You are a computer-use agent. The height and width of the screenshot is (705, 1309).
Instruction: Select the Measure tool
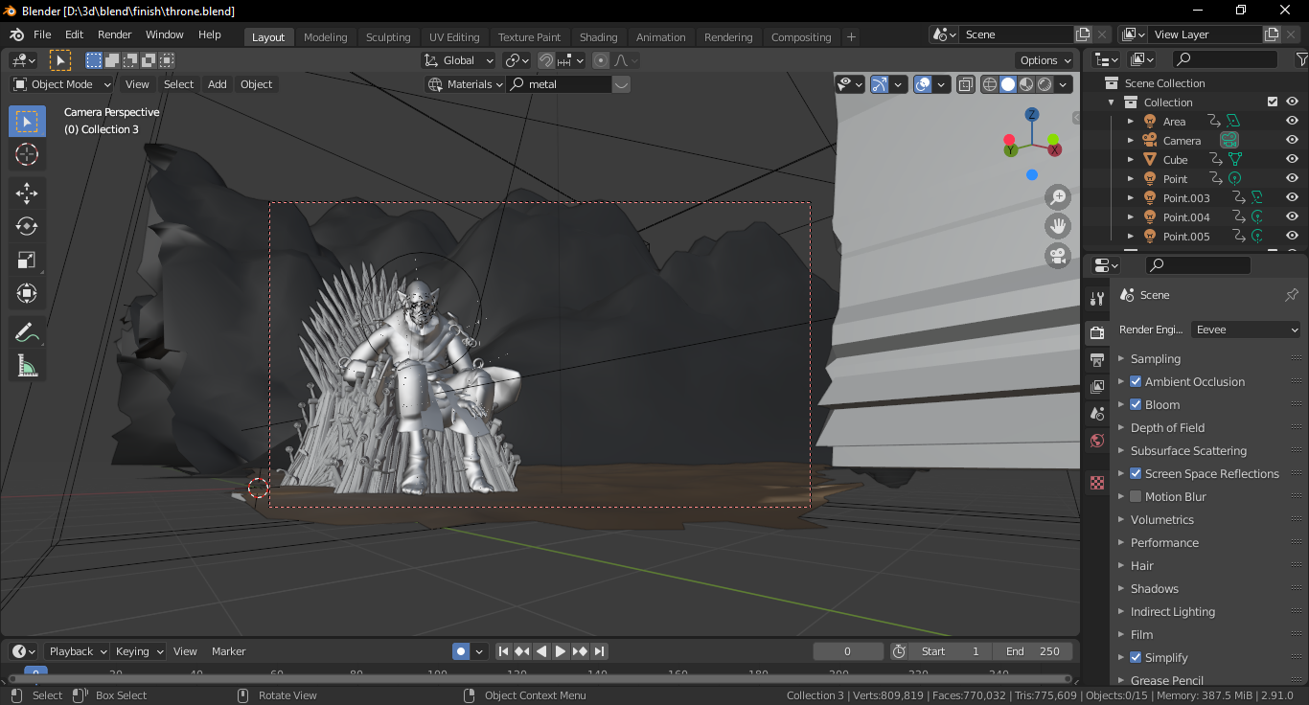pos(27,365)
